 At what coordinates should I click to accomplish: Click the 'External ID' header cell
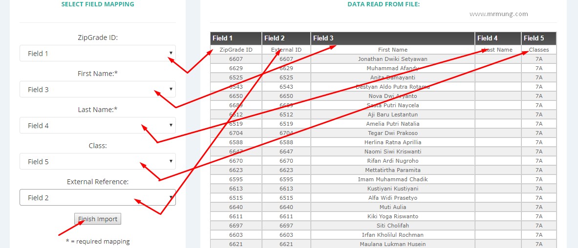(x=286, y=50)
